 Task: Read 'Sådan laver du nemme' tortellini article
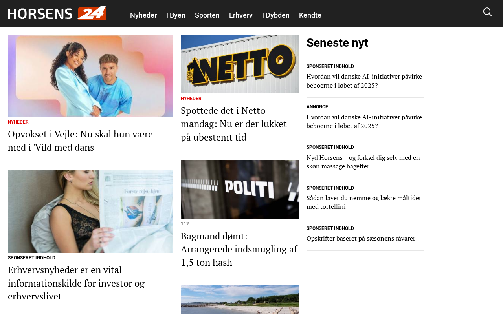(x=364, y=202)
